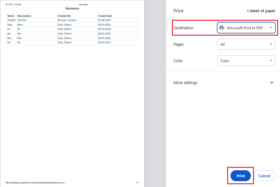Click the 03-28-2025 date cell
Screen dimensions: 280x187
click(104, 20)
